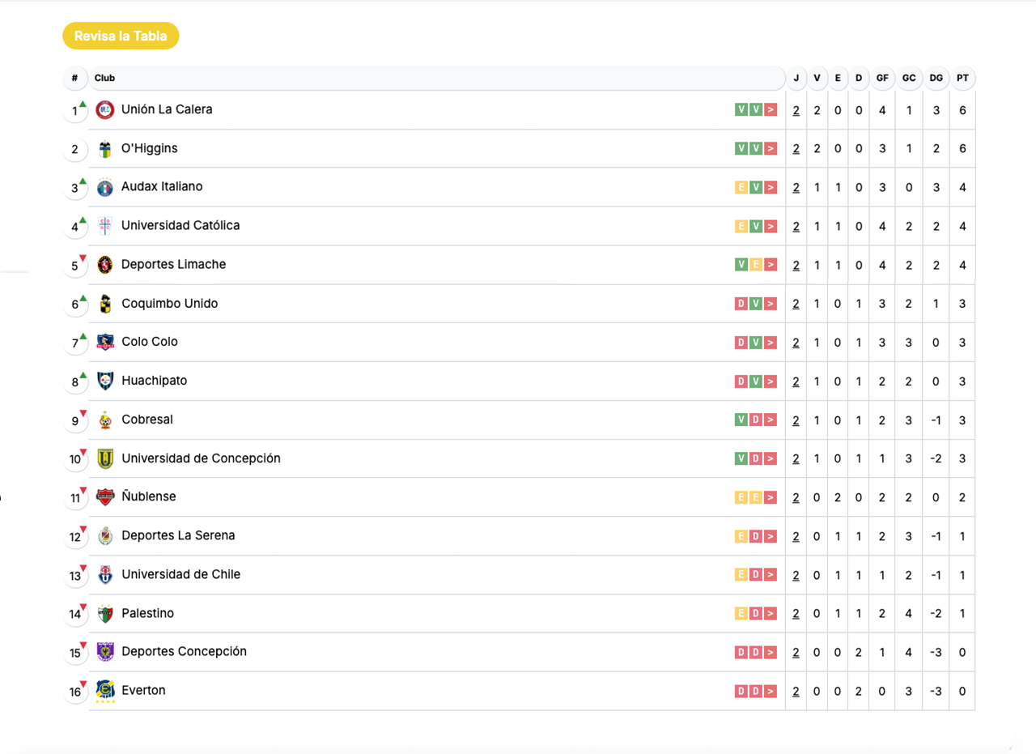Sort by the PT points column header
Viewport: 1036px width, 754px height.
pos(962,79)
